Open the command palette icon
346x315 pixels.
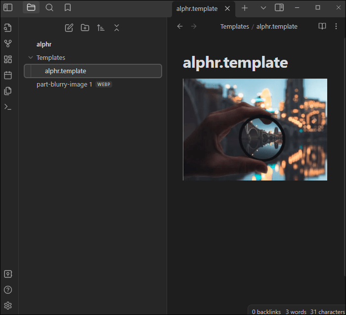tap(8, 107)
